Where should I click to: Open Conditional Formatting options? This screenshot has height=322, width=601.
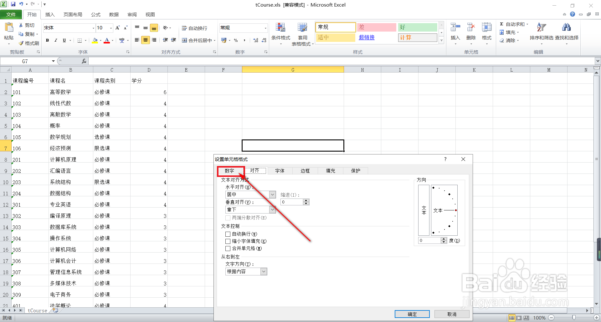point(281,34)
